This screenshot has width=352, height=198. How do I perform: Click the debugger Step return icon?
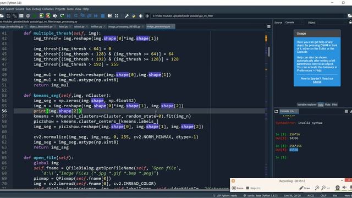pos(89,16)
